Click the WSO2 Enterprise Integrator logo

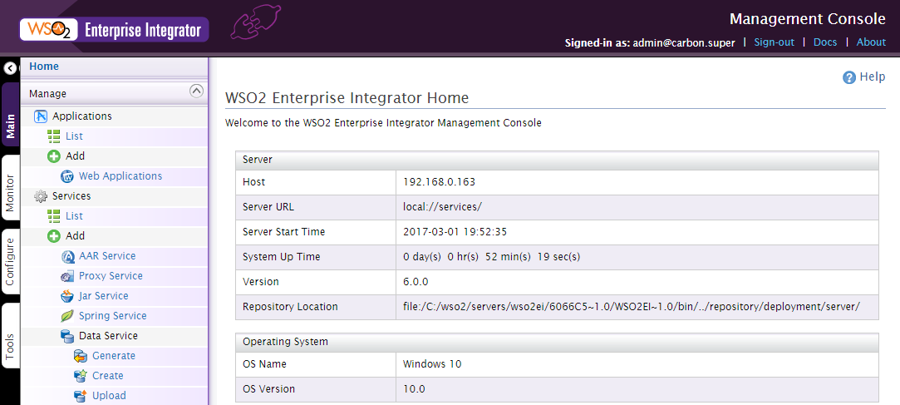coord(114,30)
